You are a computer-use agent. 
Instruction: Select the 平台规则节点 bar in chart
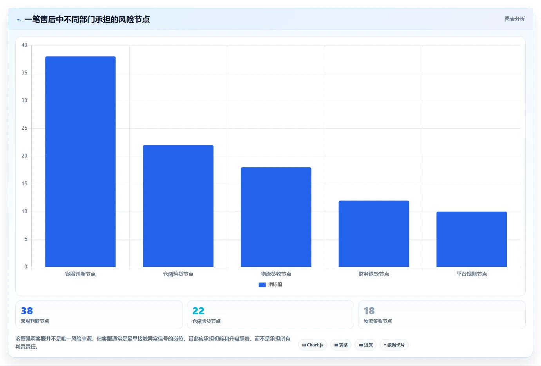472,239
